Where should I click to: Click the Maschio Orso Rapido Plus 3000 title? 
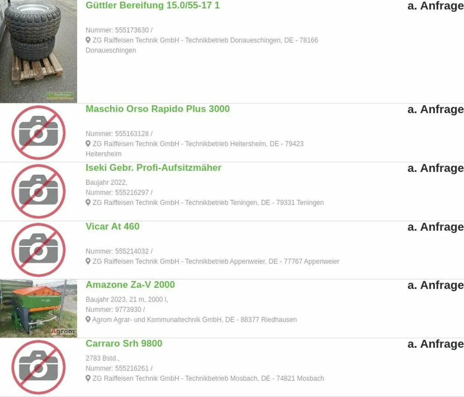coord(157,109)
